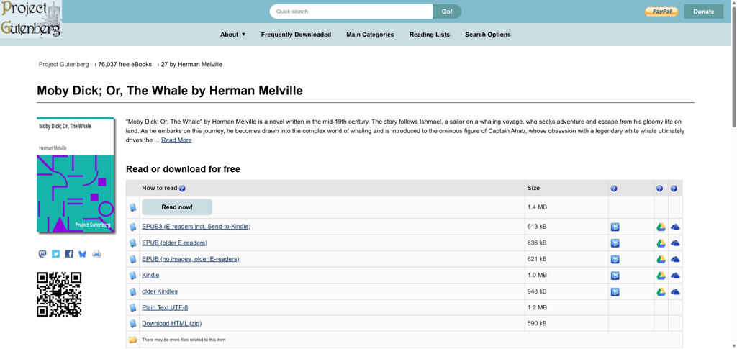Save EPUB (older E-readers) to OneDrive
The width and height of the screenshot is (737, 349).
click(675, 243)
